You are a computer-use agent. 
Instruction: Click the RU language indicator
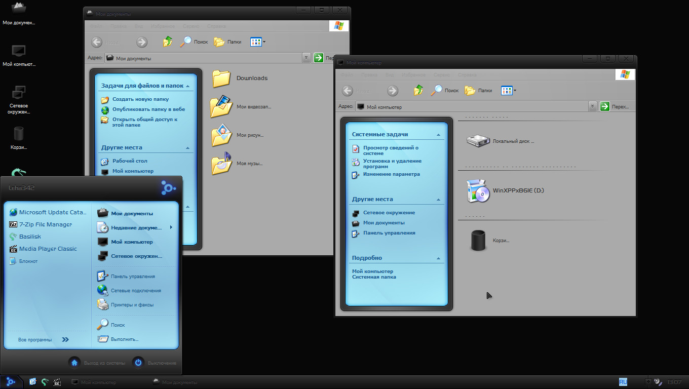pyautogui.click(x=623, y=382)
